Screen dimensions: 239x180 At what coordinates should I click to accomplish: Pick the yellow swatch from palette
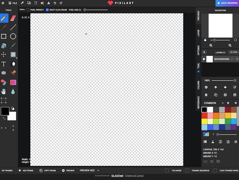pyautogui.click(x=204, y=121)
